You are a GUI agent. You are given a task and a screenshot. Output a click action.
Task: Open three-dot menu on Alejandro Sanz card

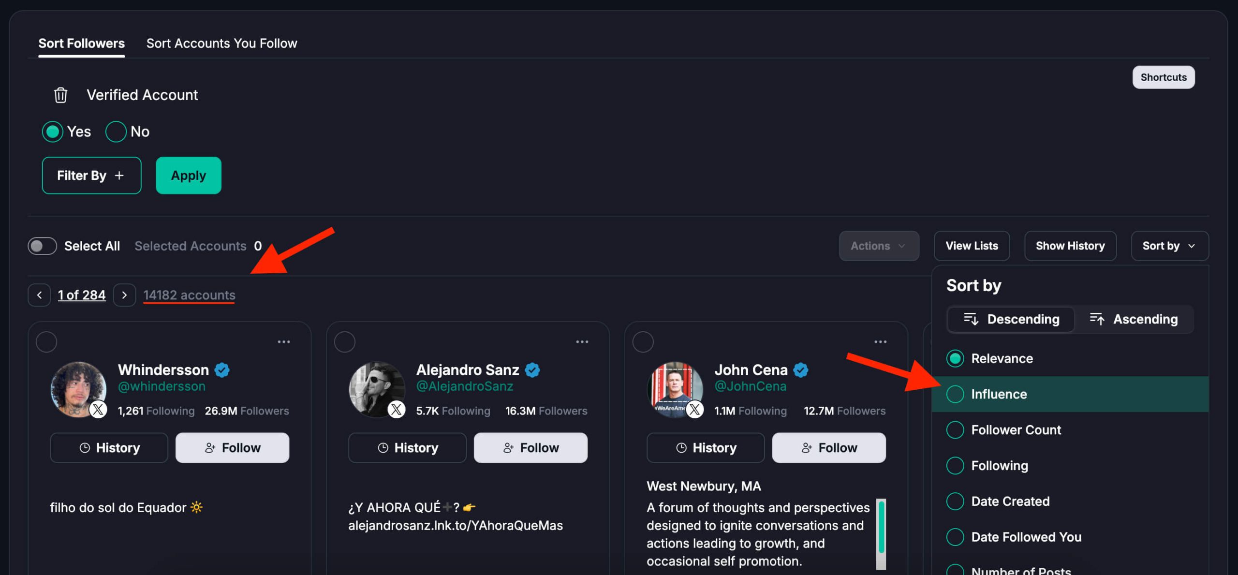pyautogui.click(x=582, y=342)
